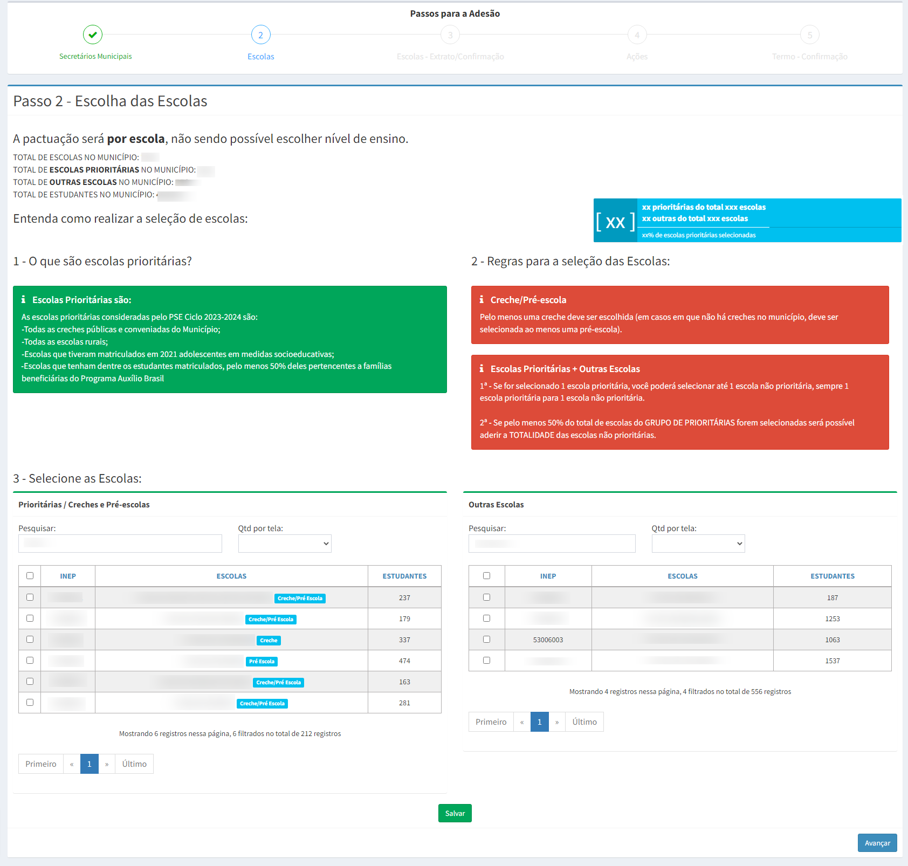Click Primeiro in Prioritárias pagination

[x=41, y=764]
